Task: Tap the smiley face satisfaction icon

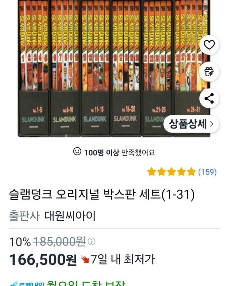Action: click(x=77, y=151)
